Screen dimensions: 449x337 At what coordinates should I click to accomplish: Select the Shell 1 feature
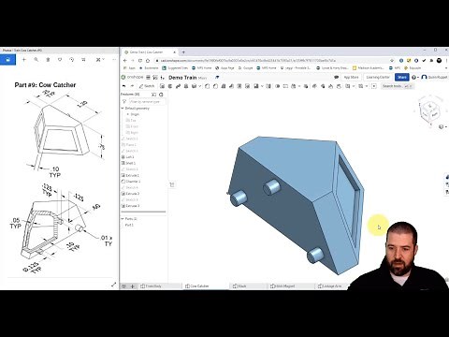point(128,163)
